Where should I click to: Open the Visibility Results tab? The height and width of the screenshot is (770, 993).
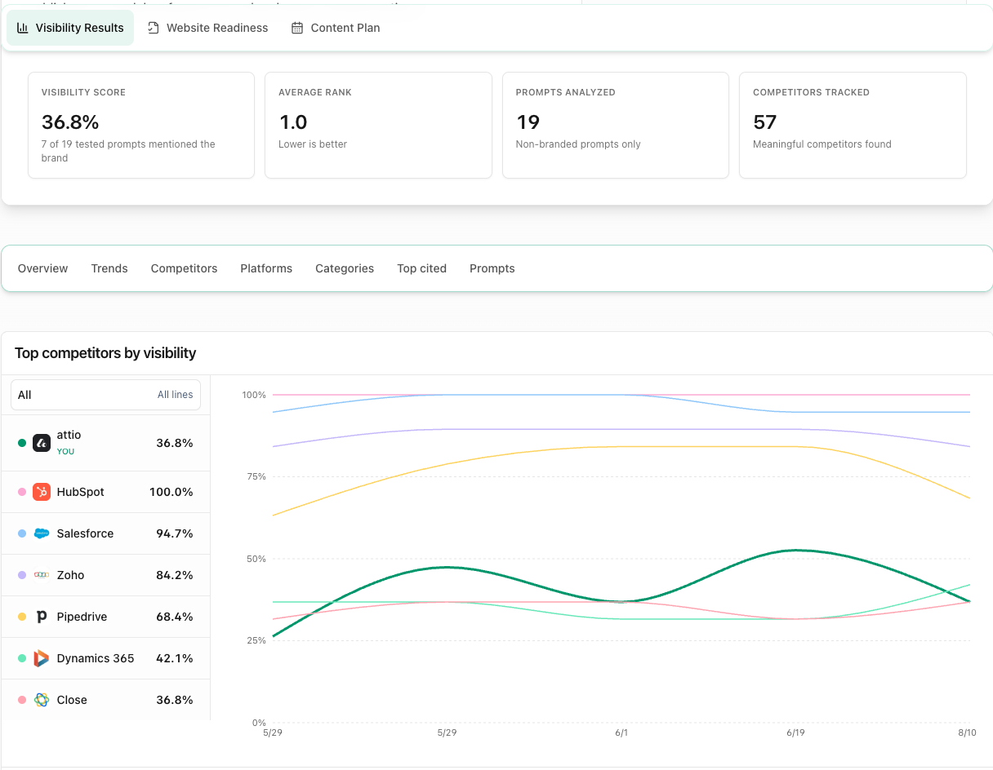pos(70,28)
